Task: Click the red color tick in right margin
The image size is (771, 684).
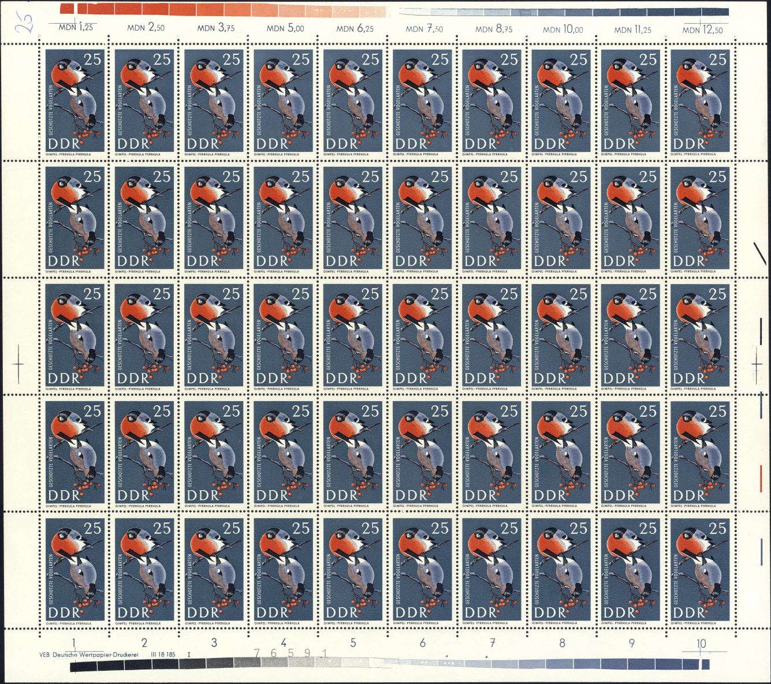Action: click(x=761, y=479)
